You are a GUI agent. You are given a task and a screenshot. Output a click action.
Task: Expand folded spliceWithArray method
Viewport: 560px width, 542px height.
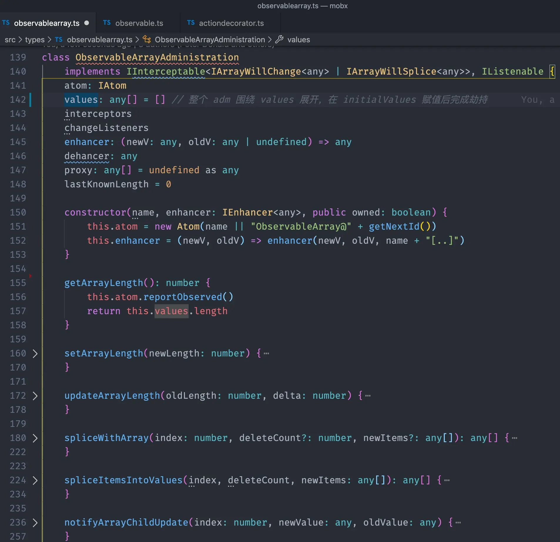[35, 438]
